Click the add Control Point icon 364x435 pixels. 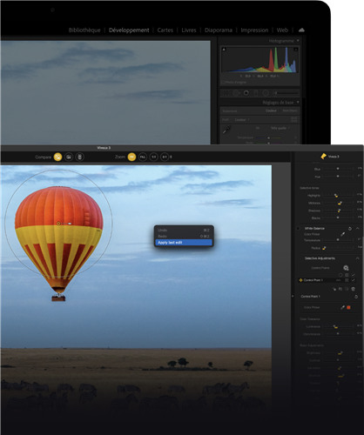tap(346, 268)
